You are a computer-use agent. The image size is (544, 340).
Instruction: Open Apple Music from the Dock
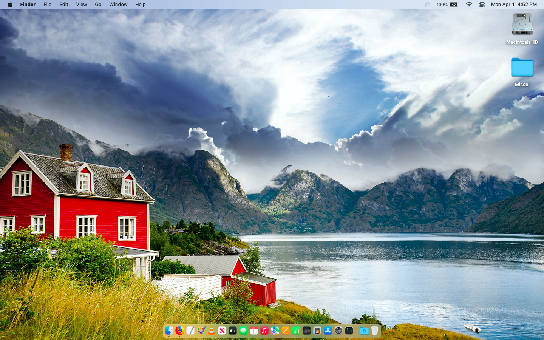pos(264,331)
